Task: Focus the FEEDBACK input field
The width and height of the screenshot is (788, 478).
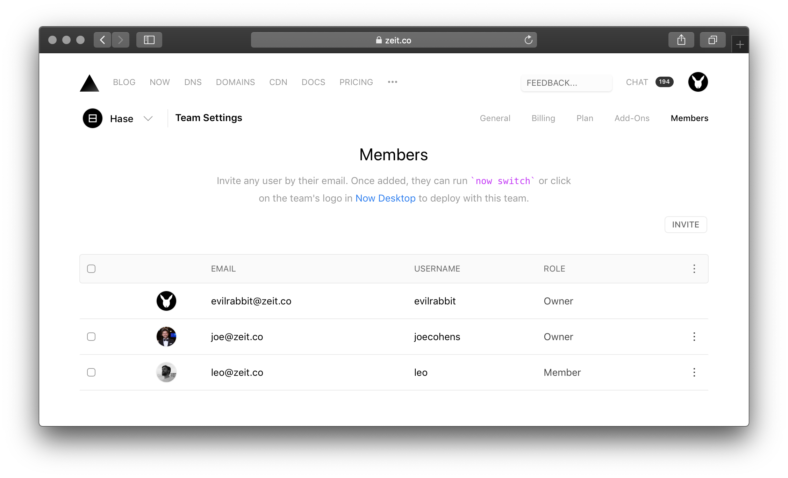Action: 566,83
